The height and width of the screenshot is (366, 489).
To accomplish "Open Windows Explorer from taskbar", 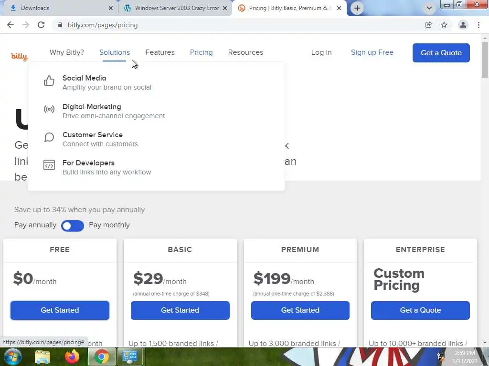I will coord(43,356).
